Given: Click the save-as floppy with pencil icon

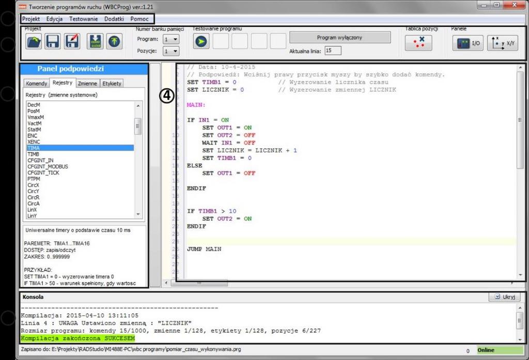Looking at the screenshot, I should pyautogui.click(x=72, y=41).
